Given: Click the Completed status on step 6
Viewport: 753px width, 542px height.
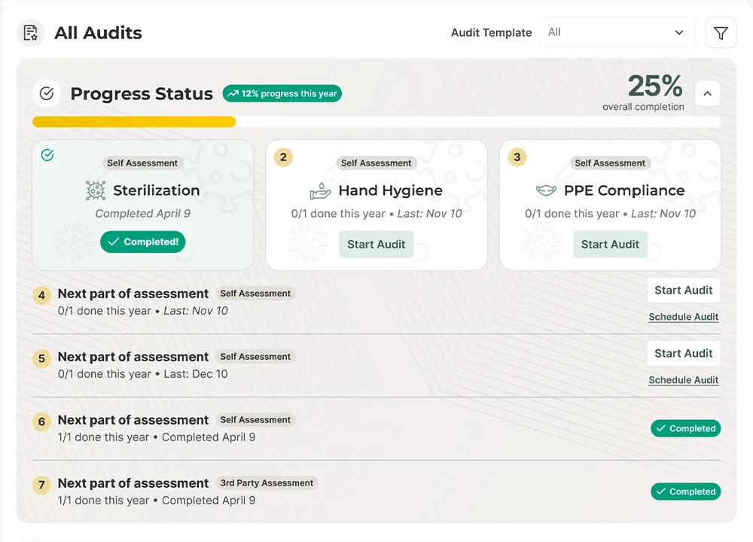Looking at the screenshot, I should [685, 428].
